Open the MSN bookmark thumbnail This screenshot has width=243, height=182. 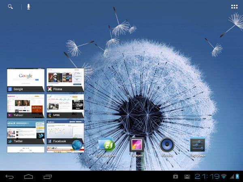65,106
